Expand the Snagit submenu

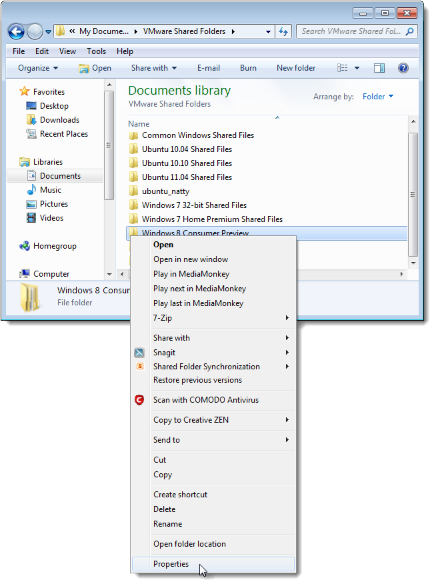click(x=213, y=353)
